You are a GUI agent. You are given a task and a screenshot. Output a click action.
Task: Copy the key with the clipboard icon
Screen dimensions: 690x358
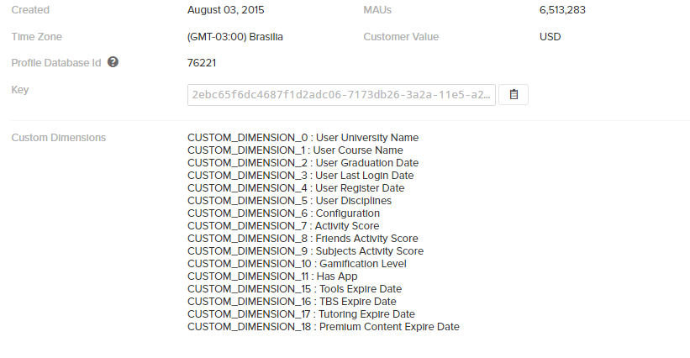click(514, 95)
